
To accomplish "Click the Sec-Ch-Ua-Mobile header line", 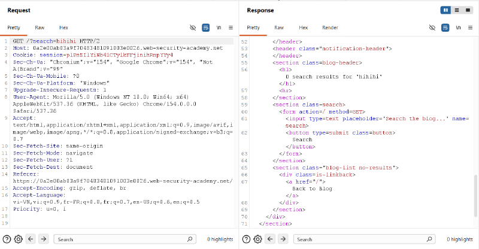I will click(46, 76).
